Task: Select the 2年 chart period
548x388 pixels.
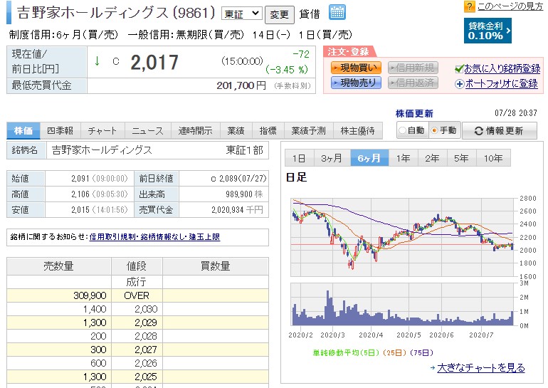Action: 432,158
